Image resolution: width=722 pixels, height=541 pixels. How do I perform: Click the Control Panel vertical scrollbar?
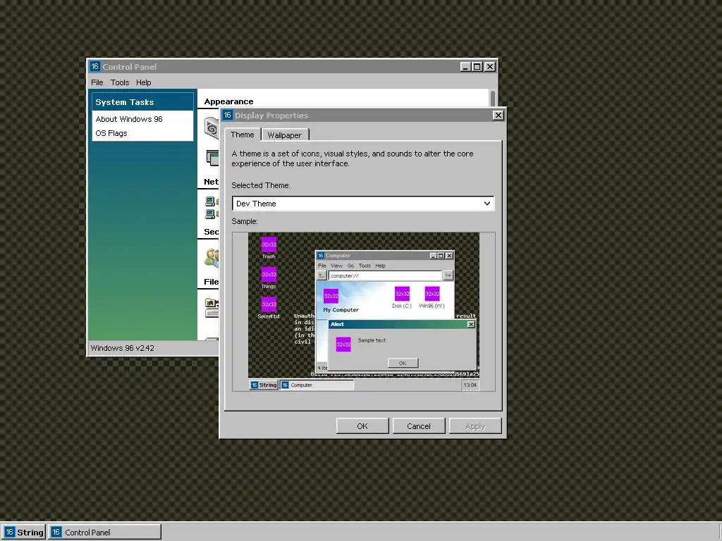pyautogui.click(x=493, y=99)
